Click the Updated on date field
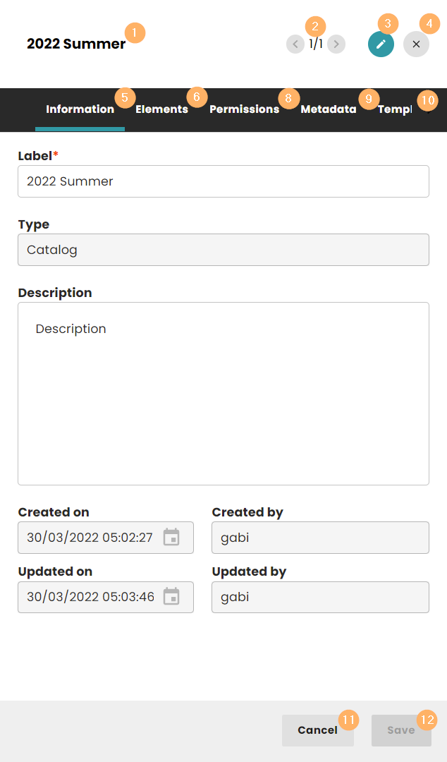Viewport: 447px width, 762px height. pyautogui.click(x=90, y=598)
